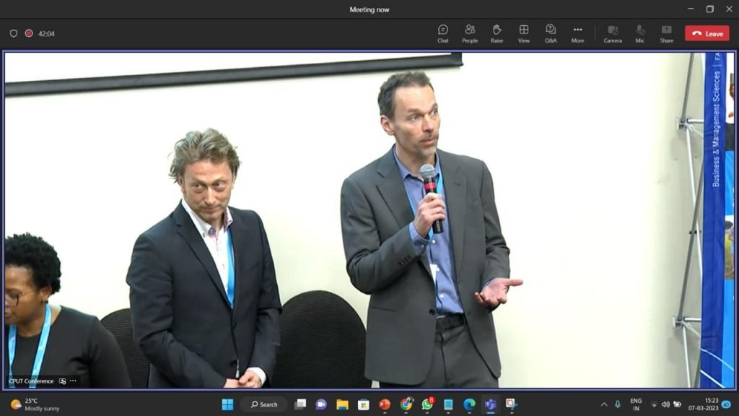
Task: Open the View layout options
Action: pos(524,33)
